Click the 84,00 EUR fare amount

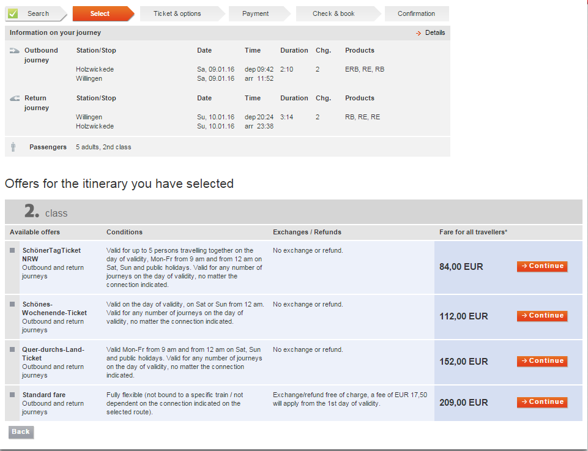point(461,267)
